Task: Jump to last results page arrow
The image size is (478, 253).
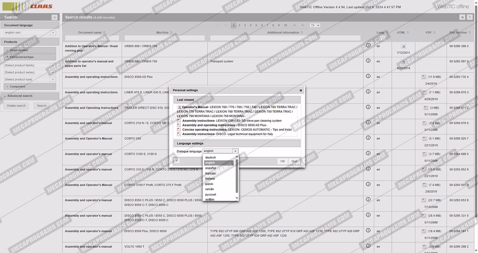Action: (x=303, y=25)
